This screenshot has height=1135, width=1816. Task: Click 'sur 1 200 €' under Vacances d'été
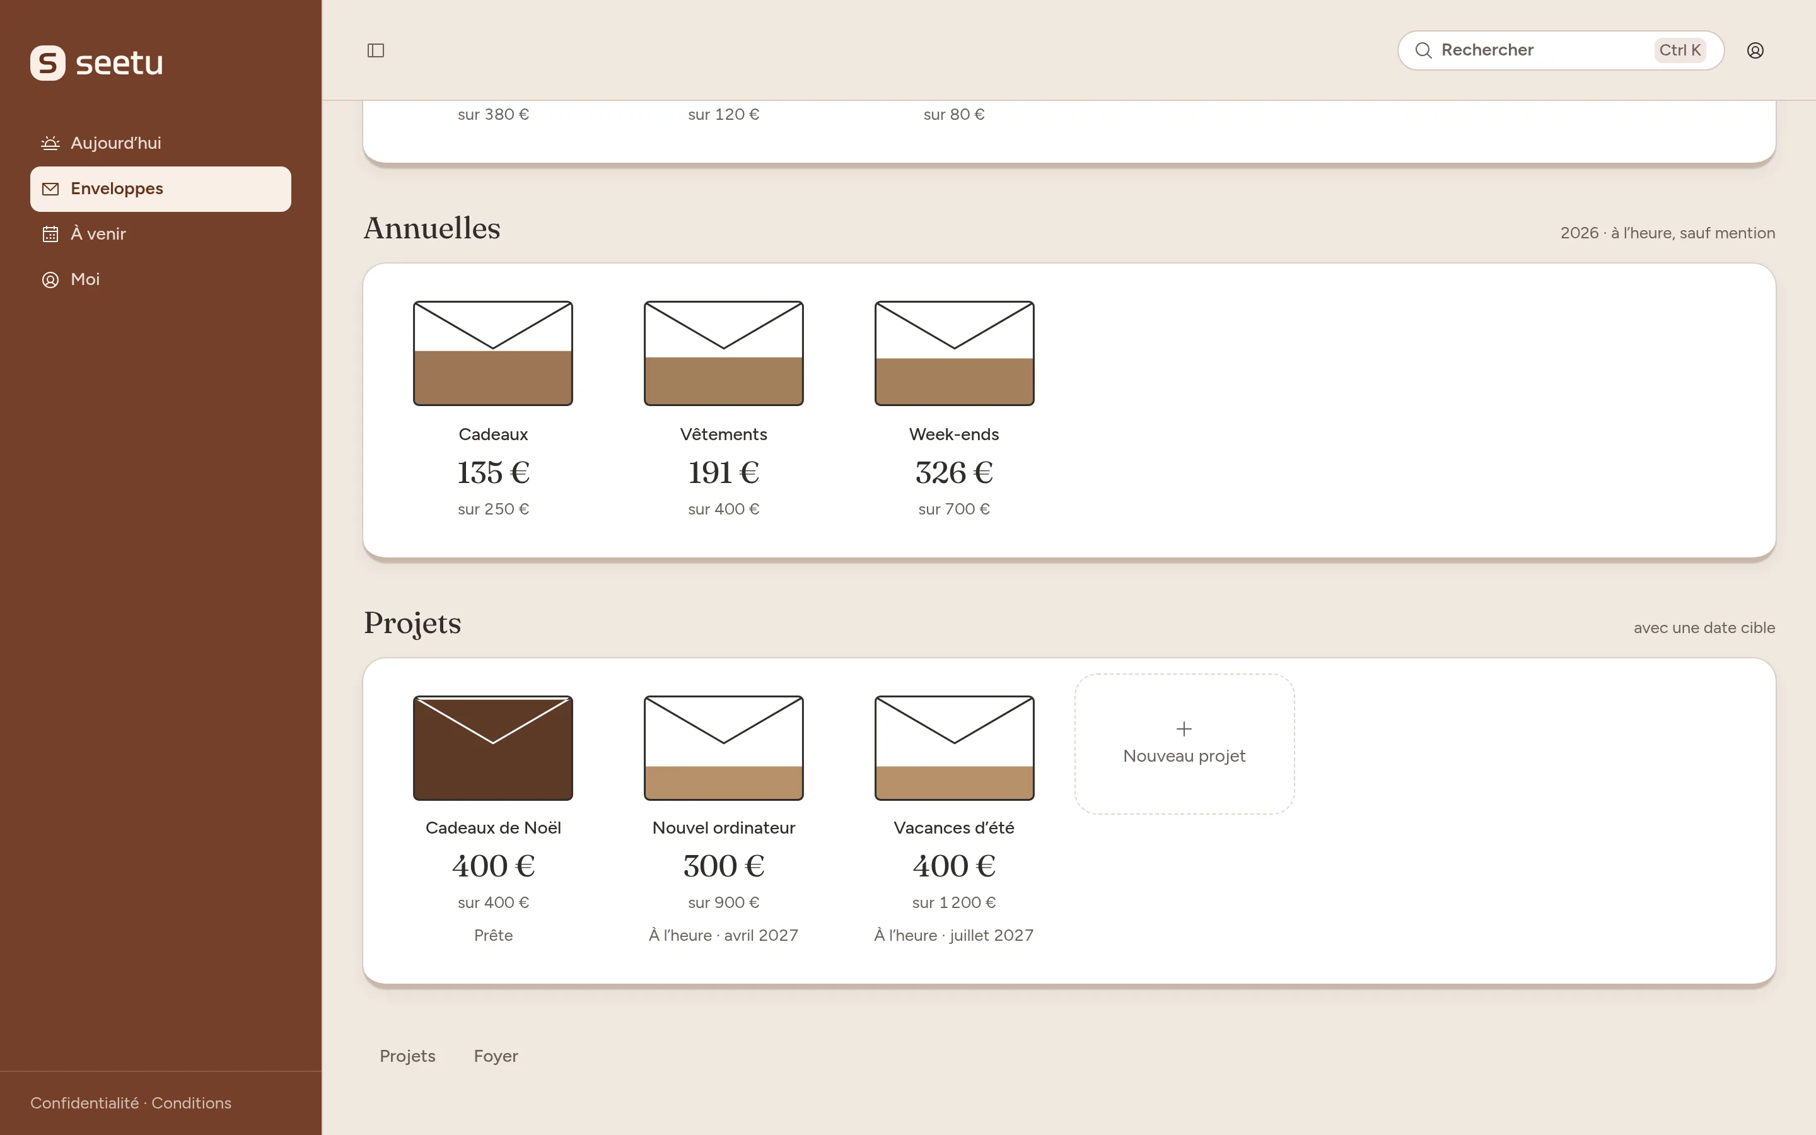click(955, 902)
